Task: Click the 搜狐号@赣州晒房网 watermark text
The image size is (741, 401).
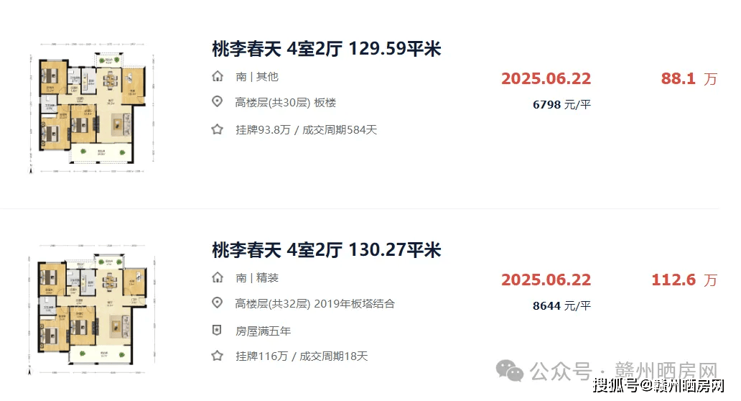Action: click(x=658, y=385)
